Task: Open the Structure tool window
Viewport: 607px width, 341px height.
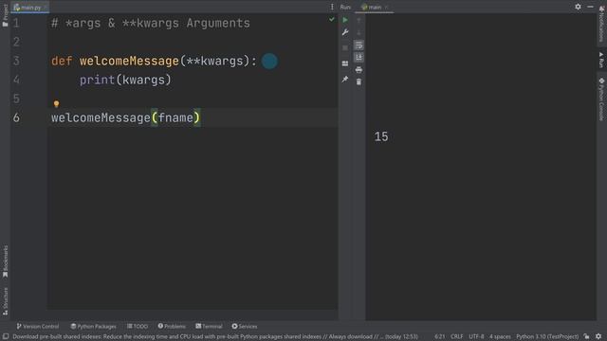Action: click(5, 301)
